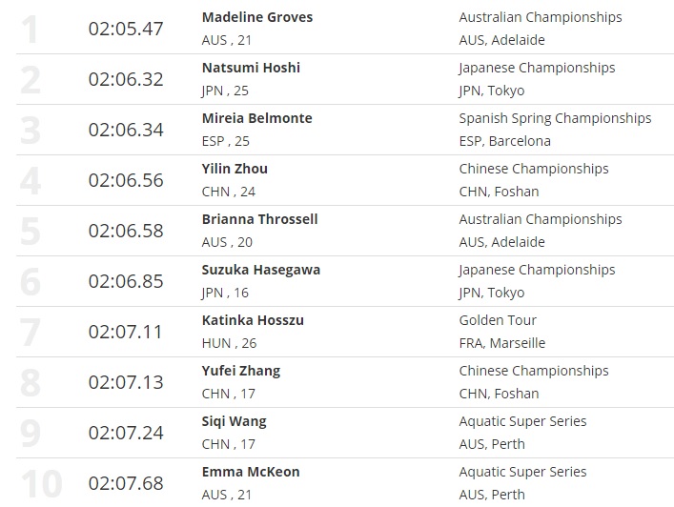The width and height of the screenshot is (674, 507).
Task: Click swimmer name Madeline Groves
Action: click(x=257, y=17)
